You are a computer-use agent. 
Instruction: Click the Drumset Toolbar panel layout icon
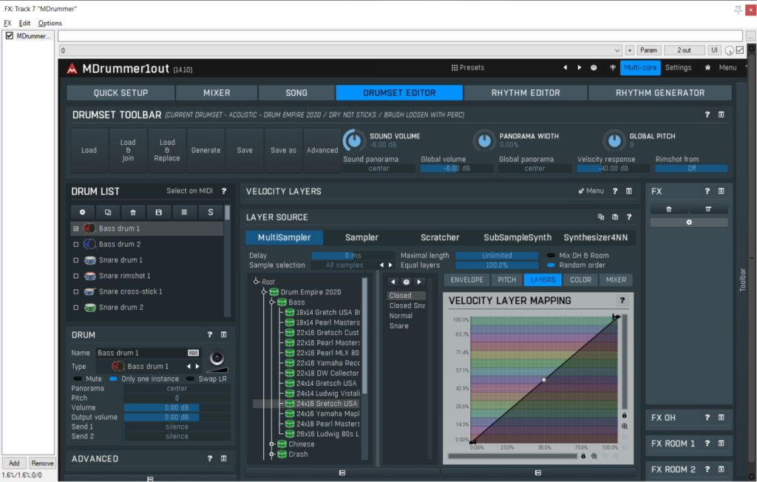click(x=722, y=115)
